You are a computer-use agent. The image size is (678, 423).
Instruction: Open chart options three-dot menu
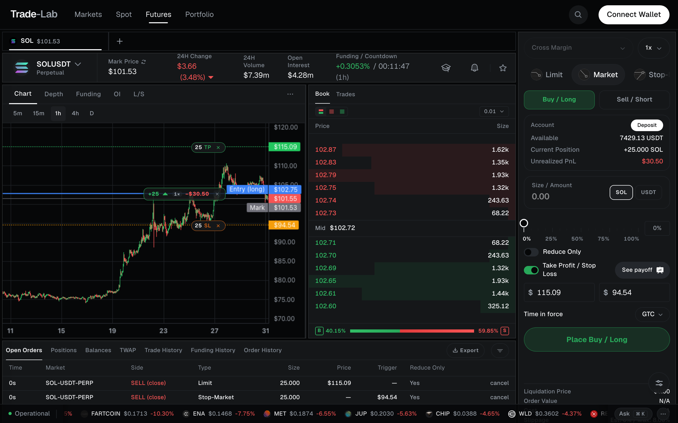290,94
